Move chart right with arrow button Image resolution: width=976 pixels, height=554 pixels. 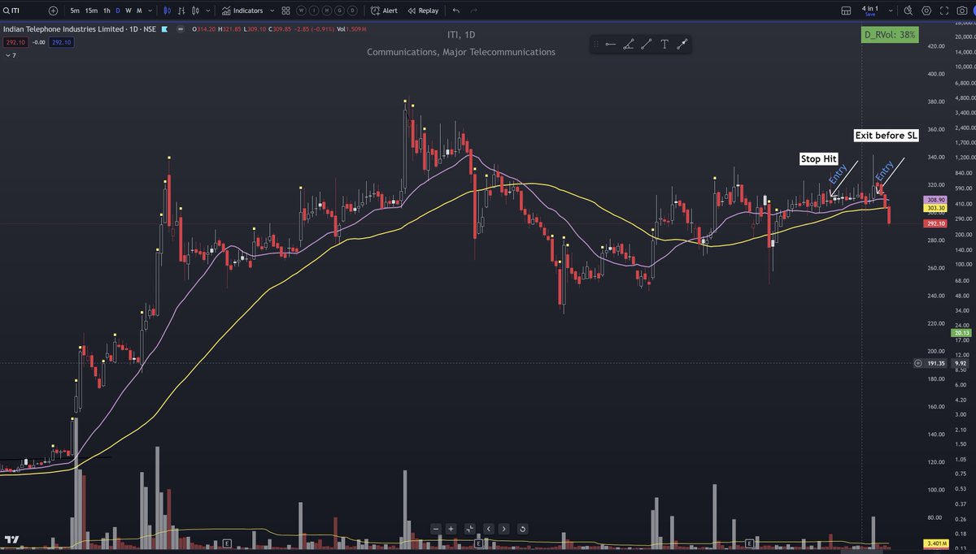pos(503,529)
